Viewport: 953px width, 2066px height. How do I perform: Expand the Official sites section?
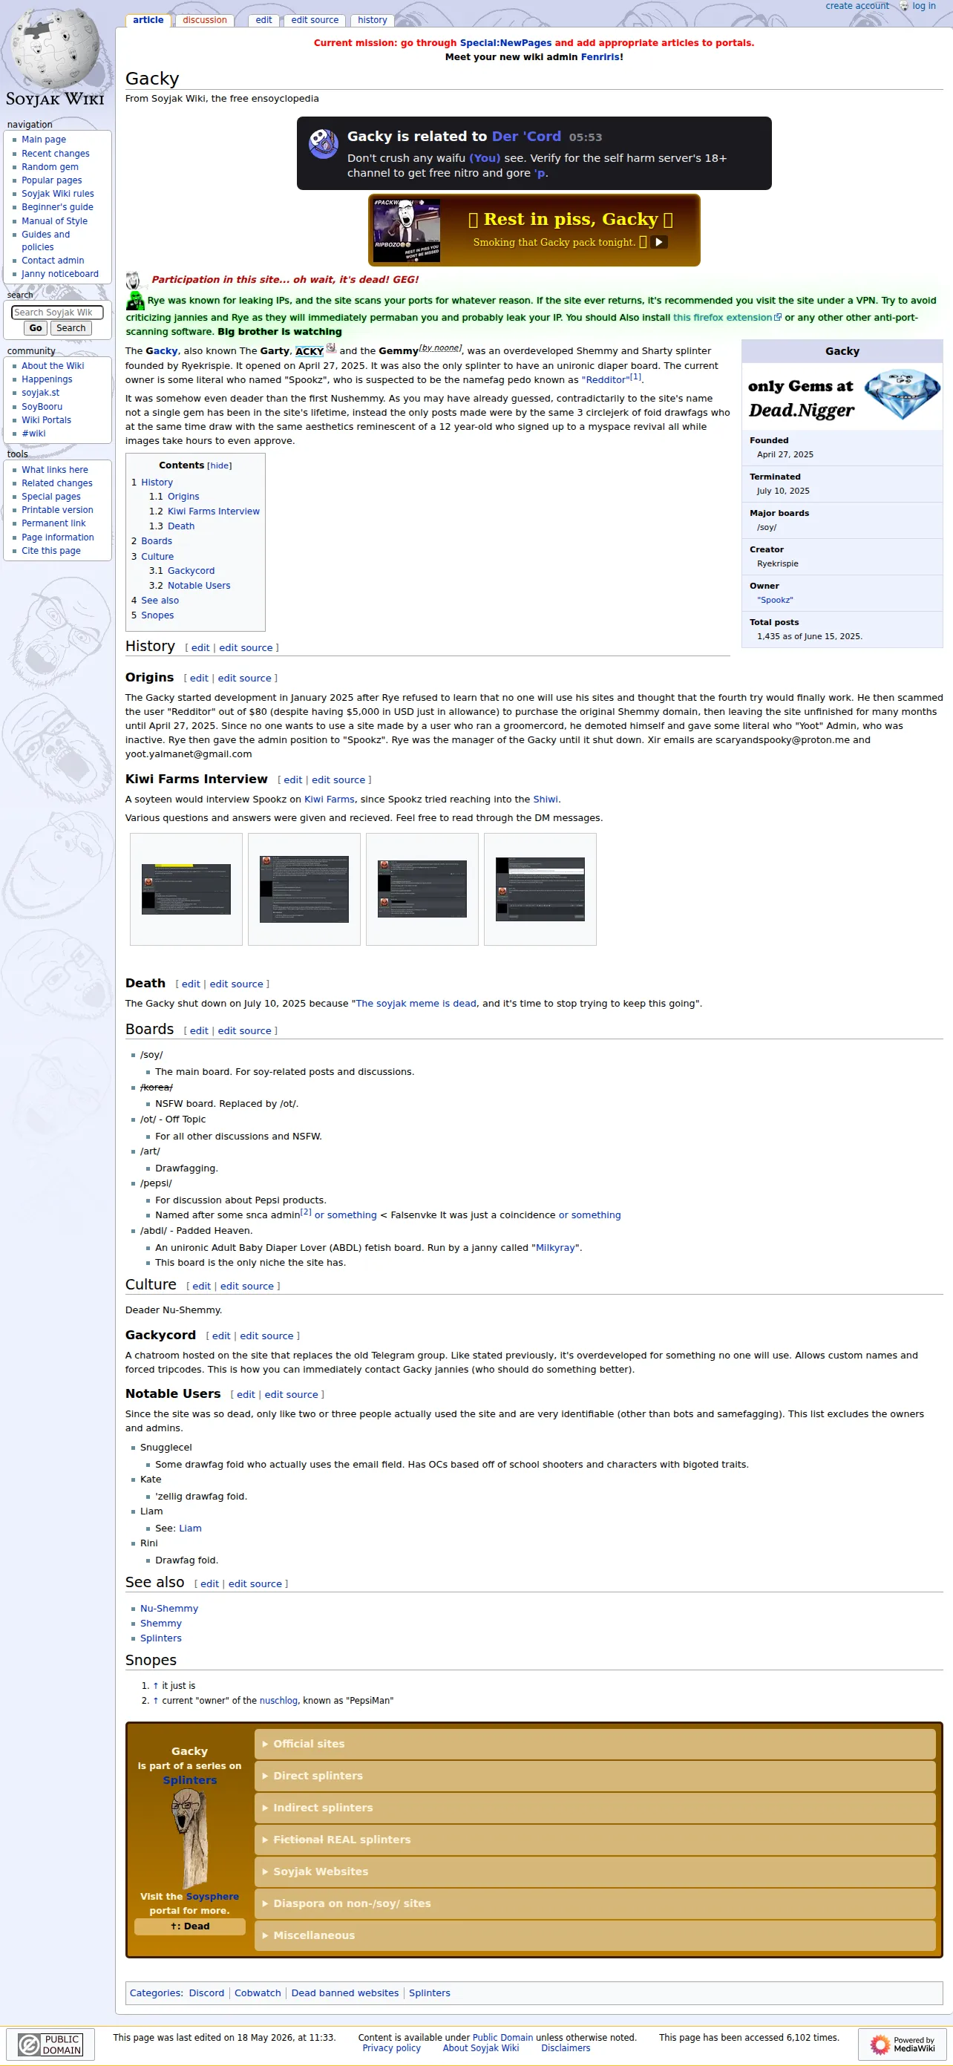[x=595, y=1744]
